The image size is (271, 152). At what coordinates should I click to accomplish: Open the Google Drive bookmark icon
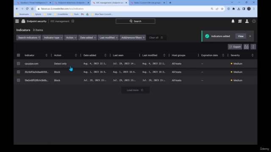[88, 14]
